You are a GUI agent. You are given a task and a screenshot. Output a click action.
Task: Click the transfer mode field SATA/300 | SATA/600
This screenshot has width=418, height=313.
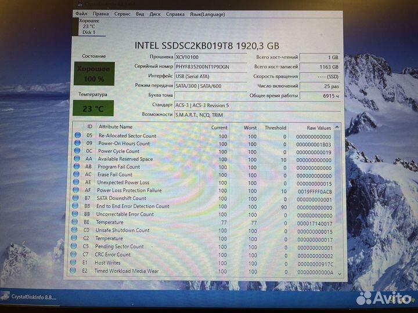(x=211, y=86)
